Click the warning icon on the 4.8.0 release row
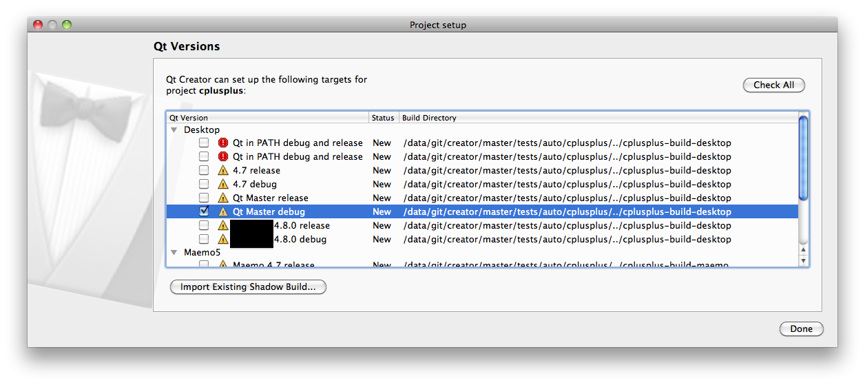 pos(222,225)
